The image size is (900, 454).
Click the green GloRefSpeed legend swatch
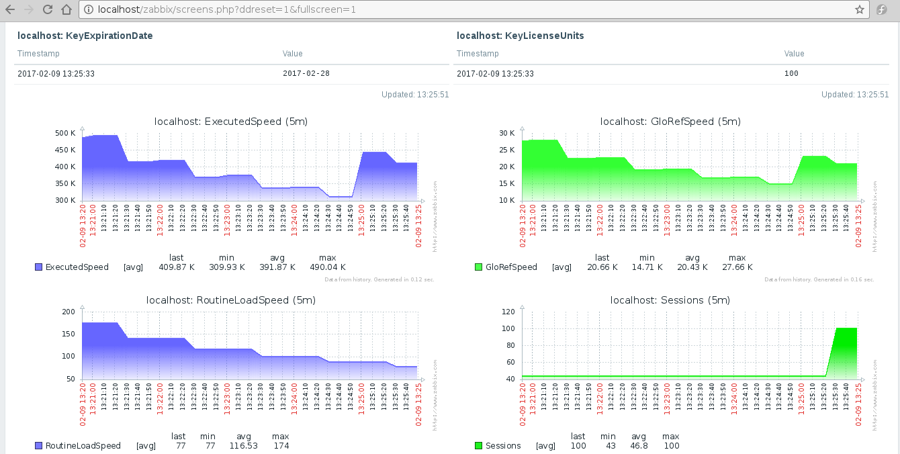[478, 267]
